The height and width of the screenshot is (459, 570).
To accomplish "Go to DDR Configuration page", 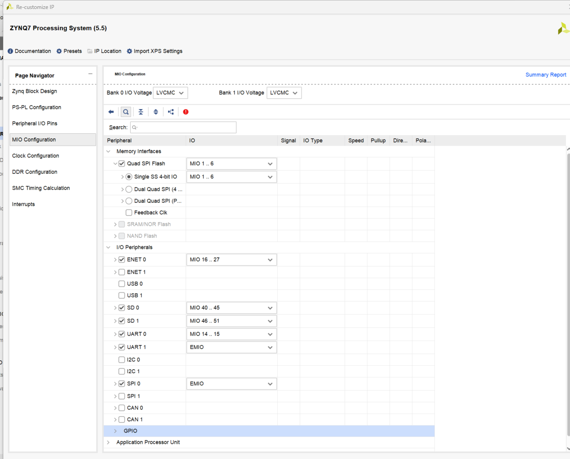I will [35, 172].
